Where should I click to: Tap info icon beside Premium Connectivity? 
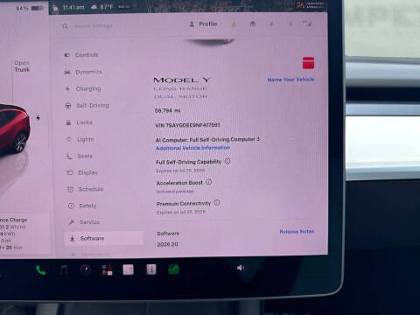[217, 202]
